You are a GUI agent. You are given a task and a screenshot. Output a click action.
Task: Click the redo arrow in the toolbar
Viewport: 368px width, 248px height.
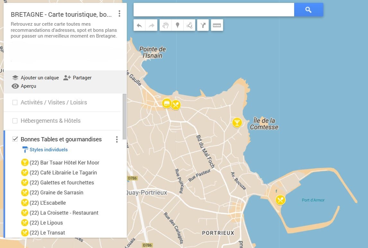151,25
